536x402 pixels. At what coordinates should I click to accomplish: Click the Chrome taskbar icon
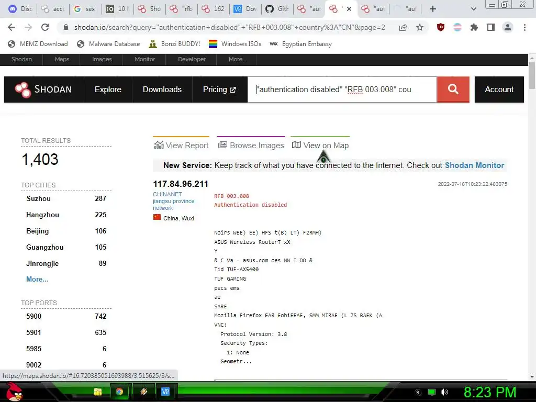click(119, 392)
